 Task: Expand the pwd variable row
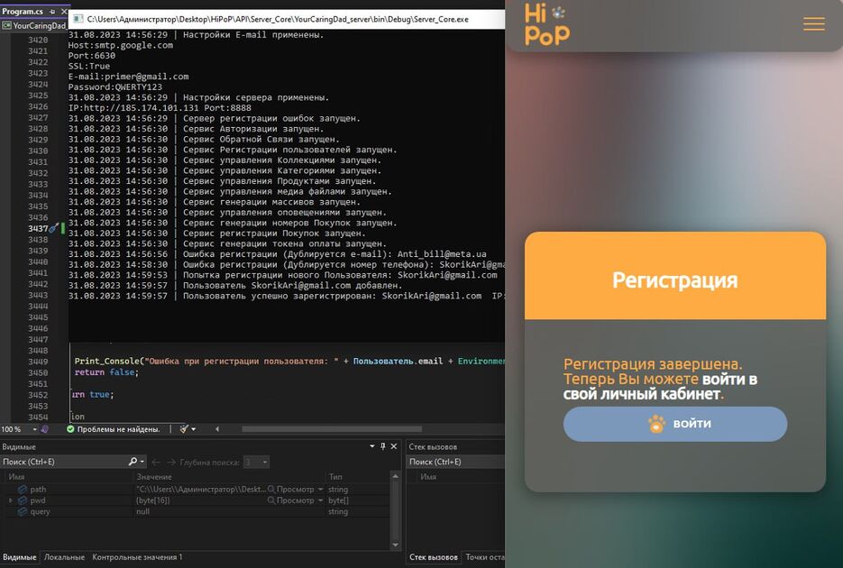point(10,500)
